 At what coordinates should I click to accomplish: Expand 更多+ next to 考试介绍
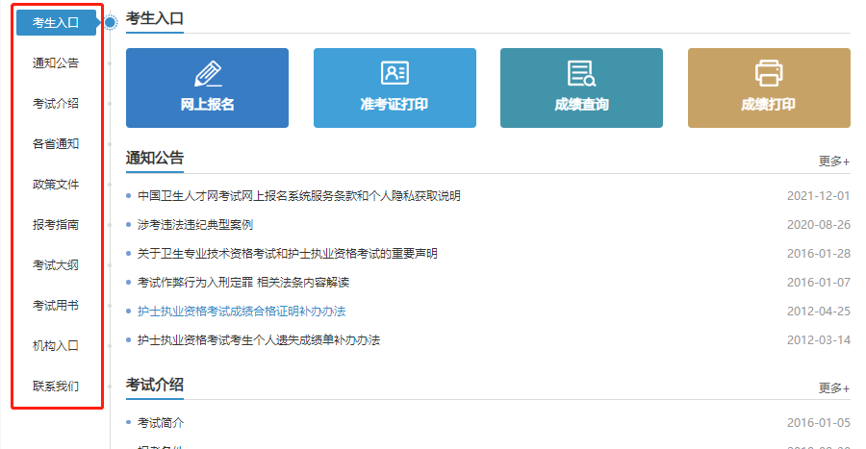pos(833,388)
